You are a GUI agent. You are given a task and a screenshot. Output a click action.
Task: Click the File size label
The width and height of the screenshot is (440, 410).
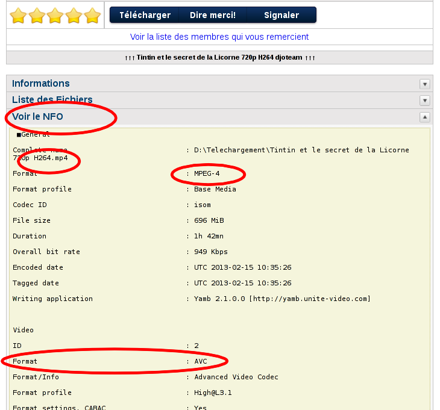click(32, 220)
